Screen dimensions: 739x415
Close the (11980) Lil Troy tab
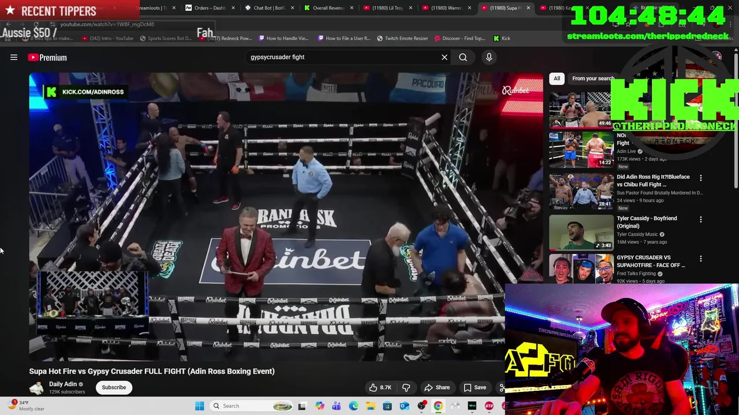point(411,8)
